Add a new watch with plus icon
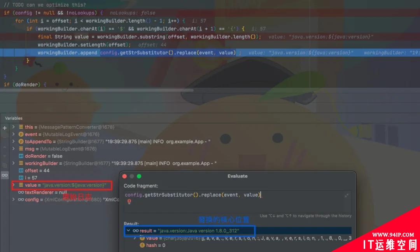The width and height of the screenshot is (420, 252). pyautogui.click(x=5, y=128)
